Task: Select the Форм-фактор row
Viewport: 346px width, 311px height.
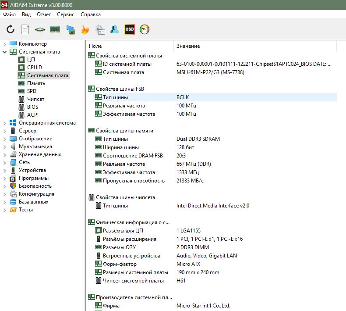Action: [x=215, y=264]
